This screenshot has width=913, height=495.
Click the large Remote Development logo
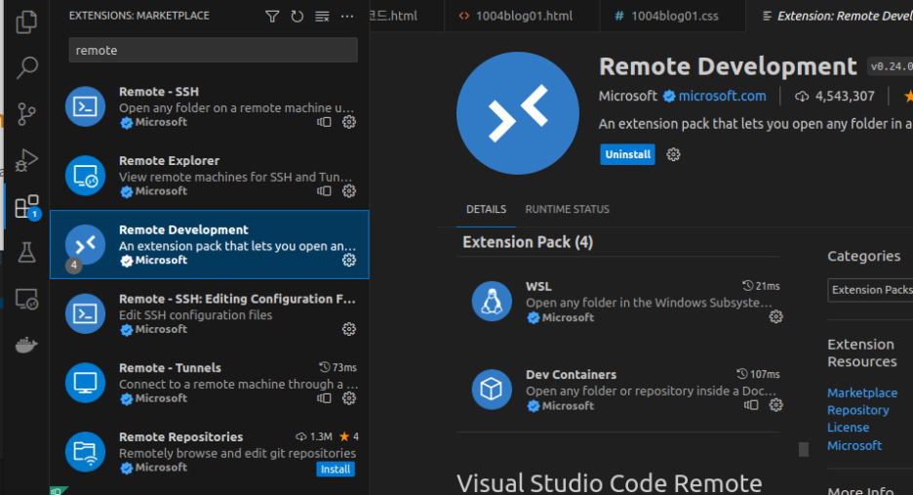click(518, 113)
